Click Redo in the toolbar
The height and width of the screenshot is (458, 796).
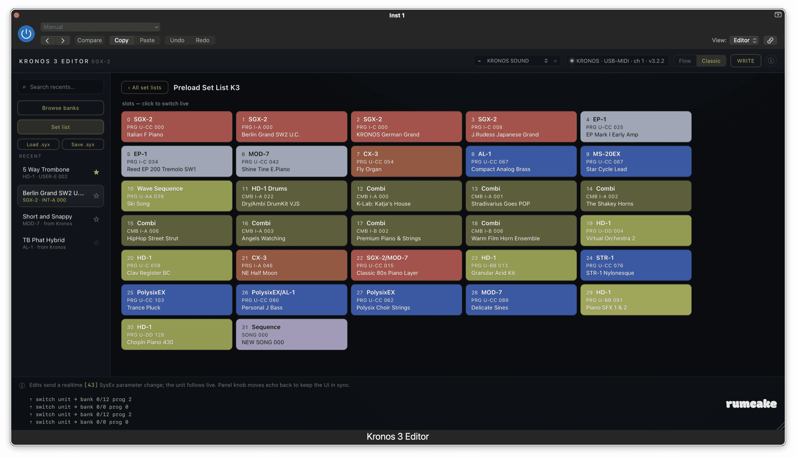tap(203, 40)
